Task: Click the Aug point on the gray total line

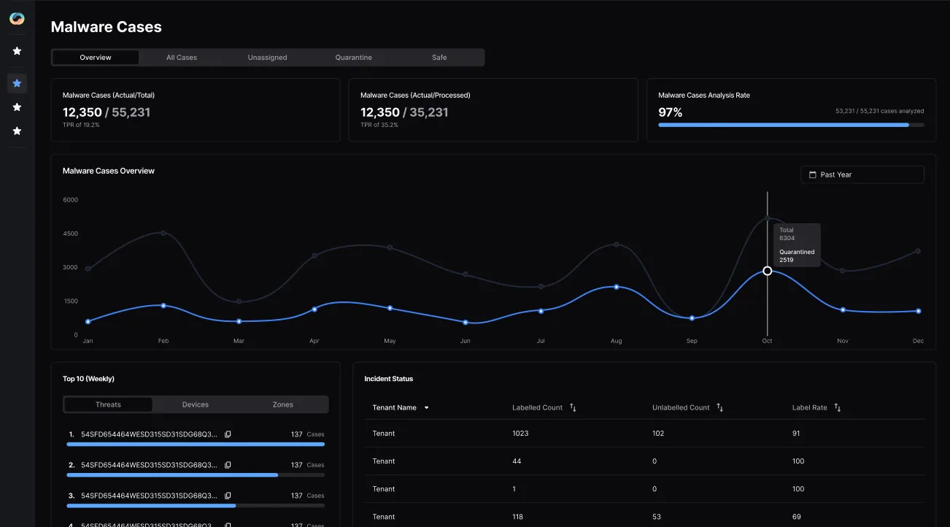Action: (x=617, y=245)
